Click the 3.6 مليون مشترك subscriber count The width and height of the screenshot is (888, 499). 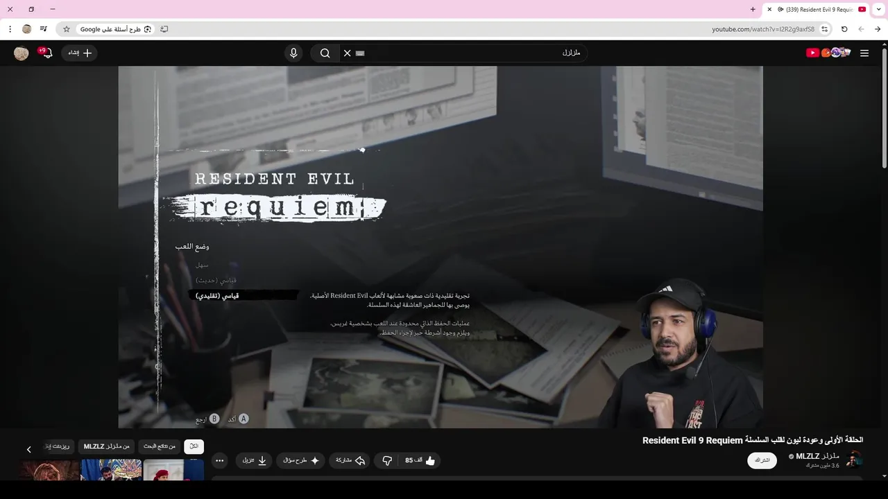pyautogui.click(x=823, y=466)
